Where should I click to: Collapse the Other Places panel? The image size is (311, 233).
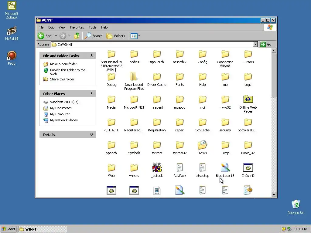[91, 93]
